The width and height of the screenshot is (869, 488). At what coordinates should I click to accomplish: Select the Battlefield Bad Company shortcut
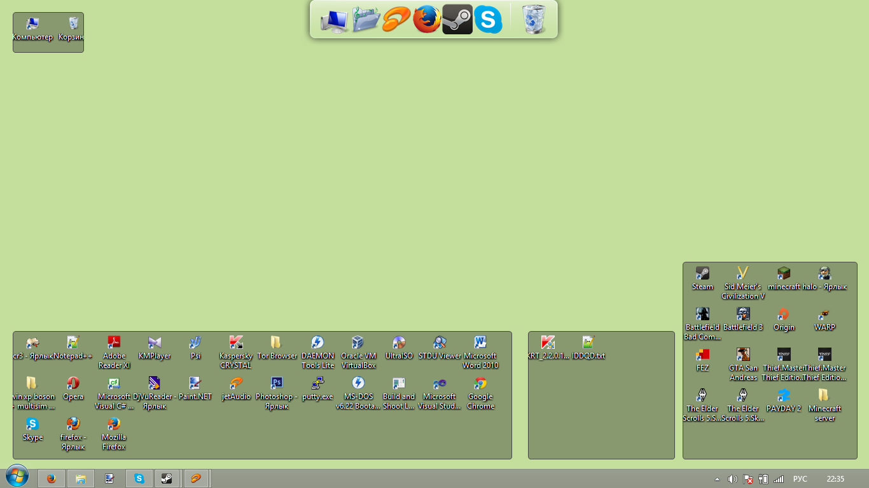[x=702, y=324]
